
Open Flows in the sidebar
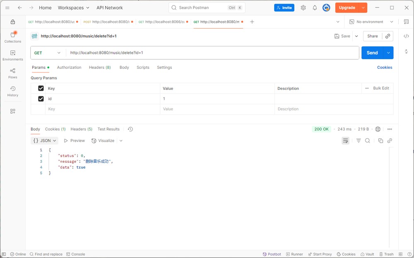[x=13, y=73]
